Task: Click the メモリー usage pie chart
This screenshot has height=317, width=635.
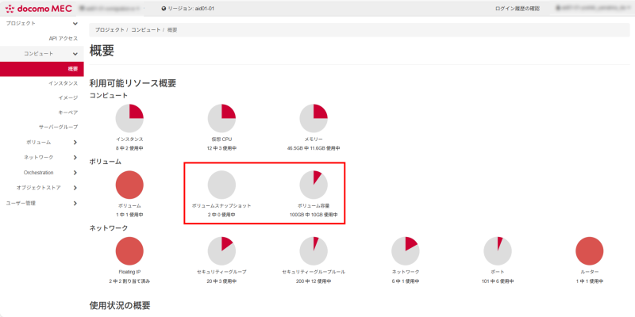Action: pos(314,118)
